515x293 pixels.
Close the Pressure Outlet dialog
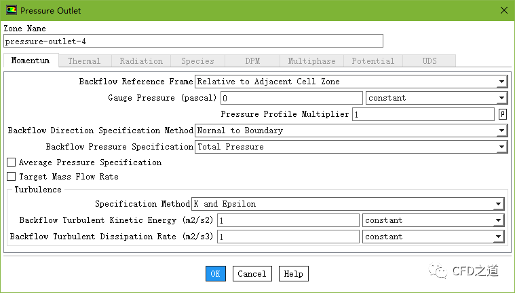[x=502, y=10]
